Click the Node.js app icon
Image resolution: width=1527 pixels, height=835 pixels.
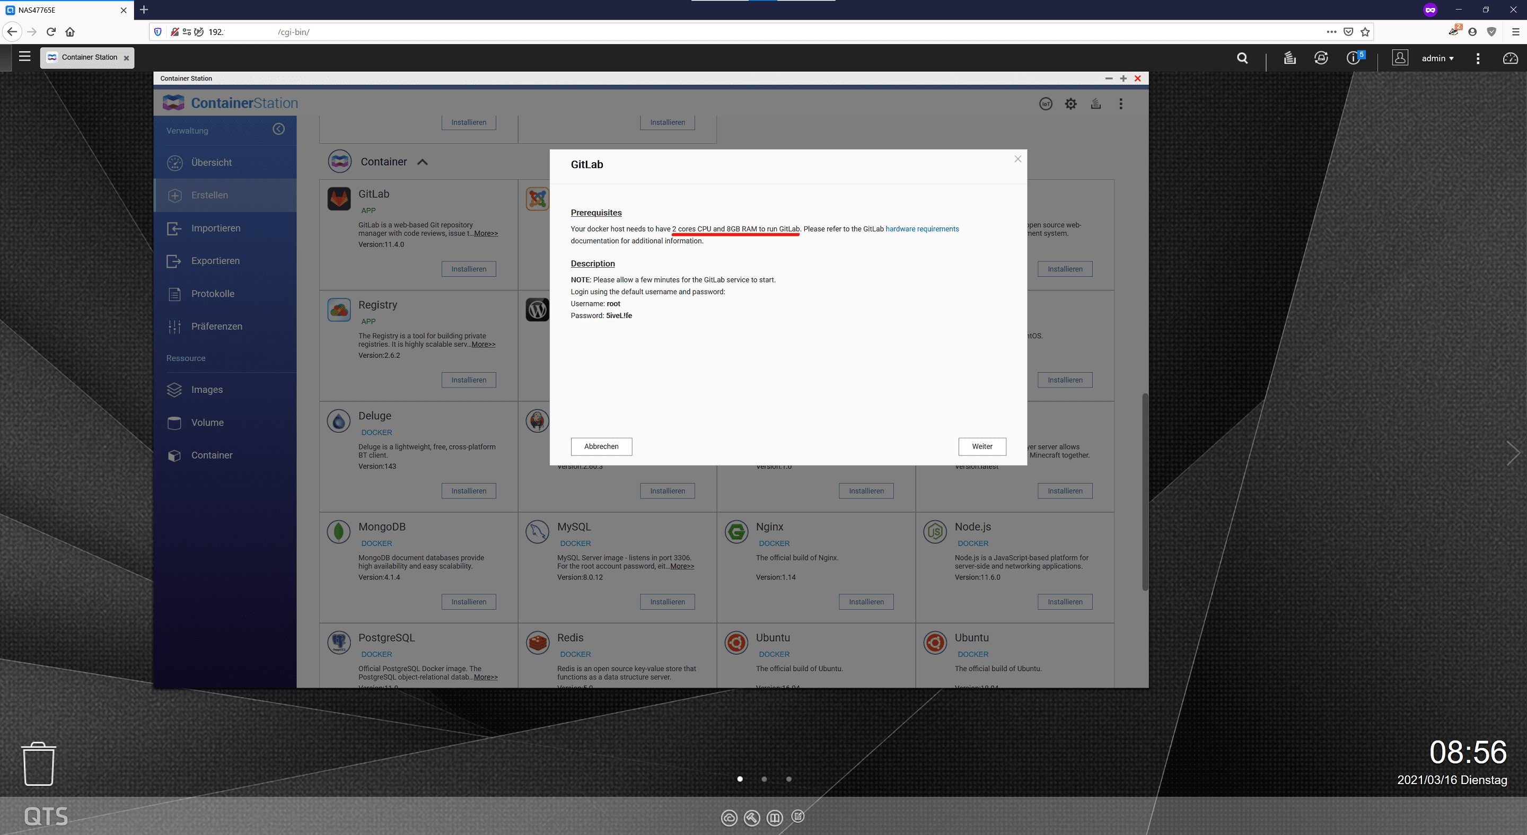click(x=935, y=532)
